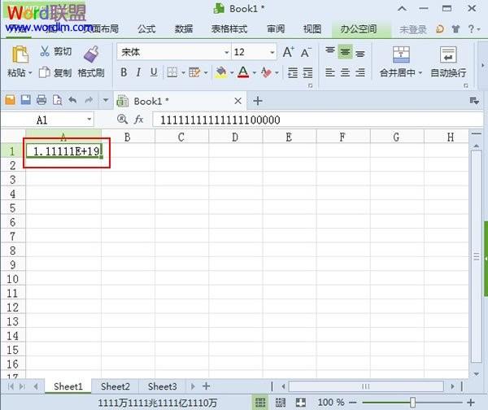This screenshot has width=488, height=410.
Task: Expand quick access toolbar customize arrow
Action: [x=106, y=100]
